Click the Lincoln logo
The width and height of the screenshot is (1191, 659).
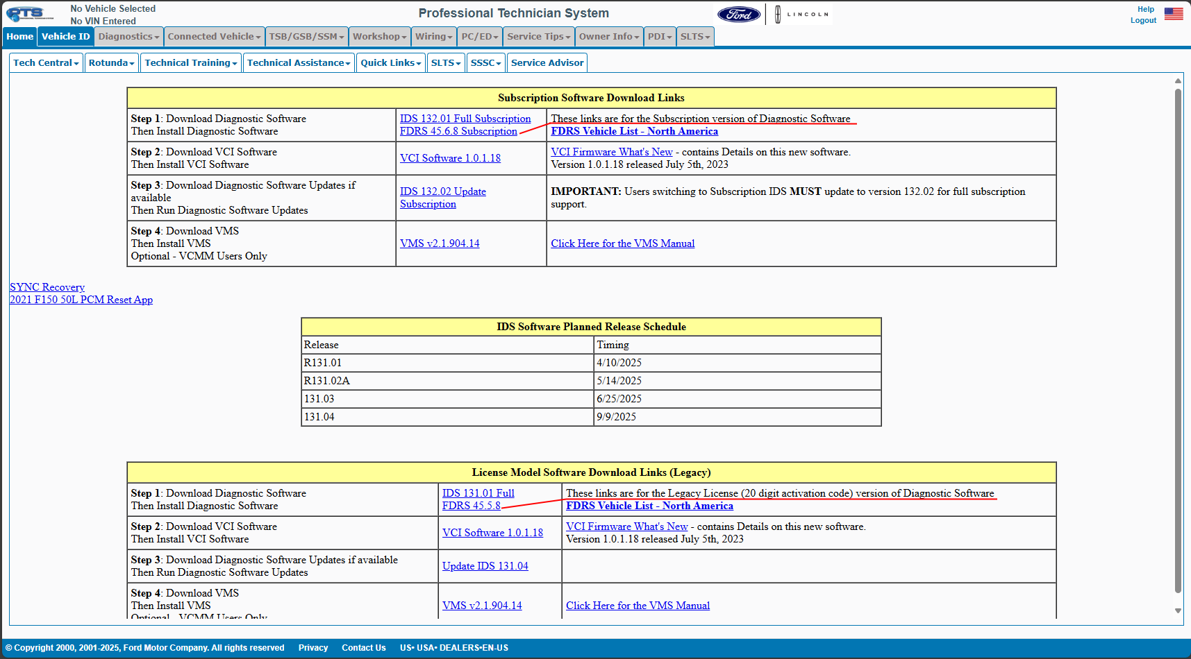pos(801,15)
